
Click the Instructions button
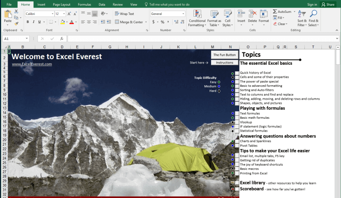225,63
